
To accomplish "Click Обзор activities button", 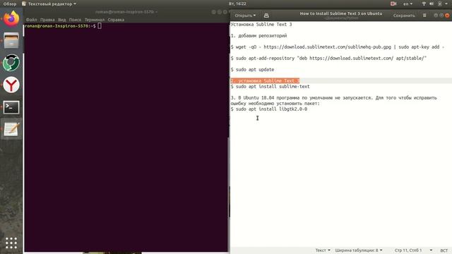I will coord(9,4).
